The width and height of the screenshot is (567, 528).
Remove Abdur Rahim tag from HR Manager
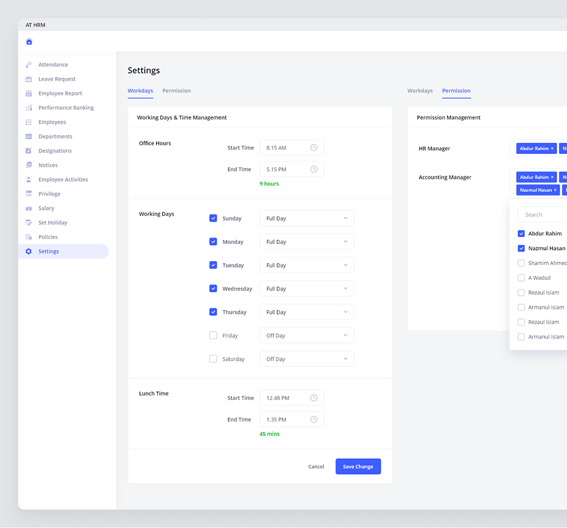click(x=552, y=149)
